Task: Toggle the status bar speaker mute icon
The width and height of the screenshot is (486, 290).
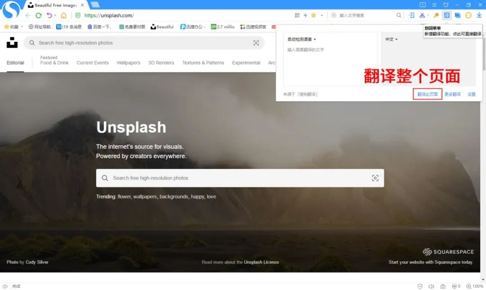Action: tap(431, 286)
